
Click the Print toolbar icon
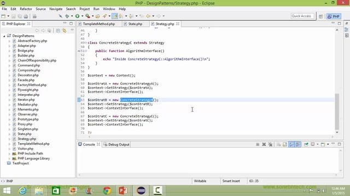coord(26,16)
